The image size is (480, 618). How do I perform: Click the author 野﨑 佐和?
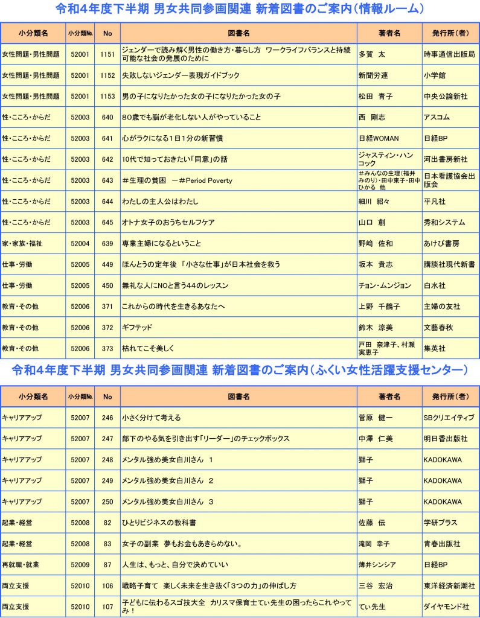tap(376, 244)
